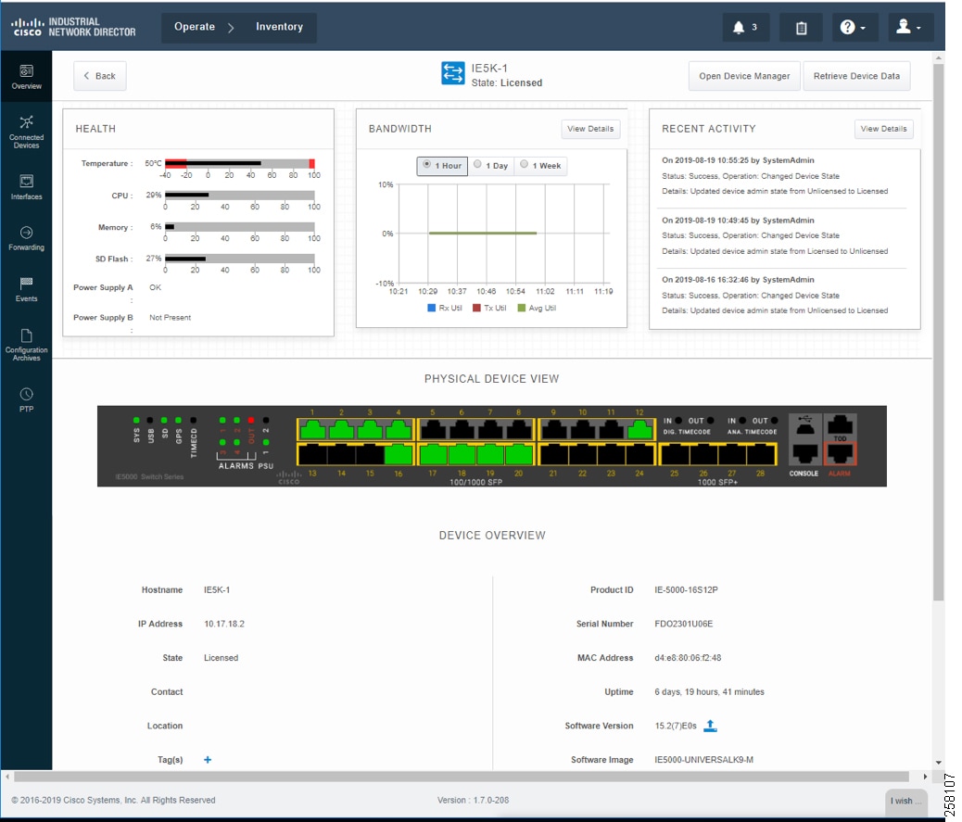View Details for Recent Activity
Viewport: 962px width, 822px height.
click(x=883, y=129)
